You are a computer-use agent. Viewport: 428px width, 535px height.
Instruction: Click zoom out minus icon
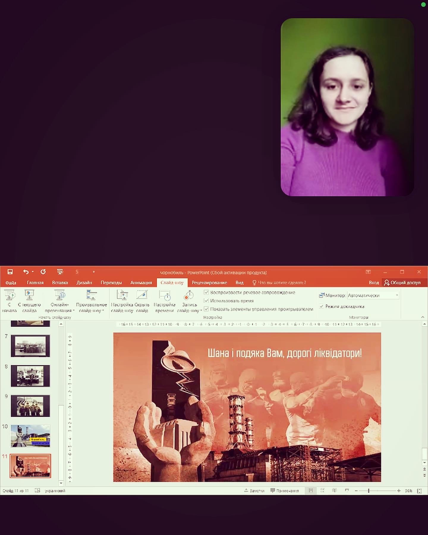pos(356,491)
